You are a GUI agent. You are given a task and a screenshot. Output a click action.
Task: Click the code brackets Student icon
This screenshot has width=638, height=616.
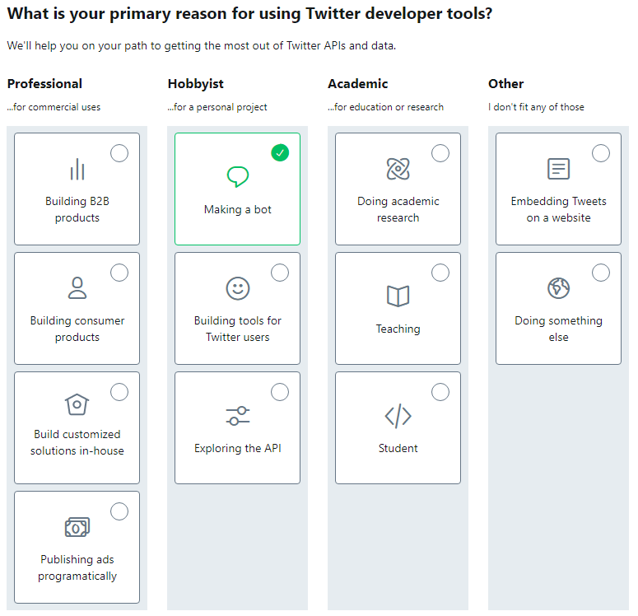[x=398, y=416]
